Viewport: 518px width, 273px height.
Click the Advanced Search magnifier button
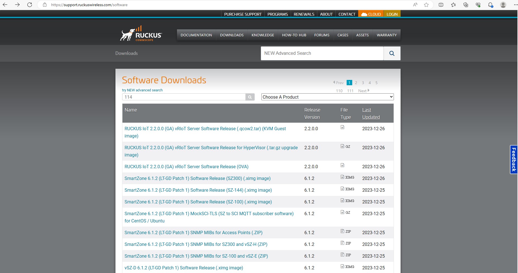coord(392,53)
